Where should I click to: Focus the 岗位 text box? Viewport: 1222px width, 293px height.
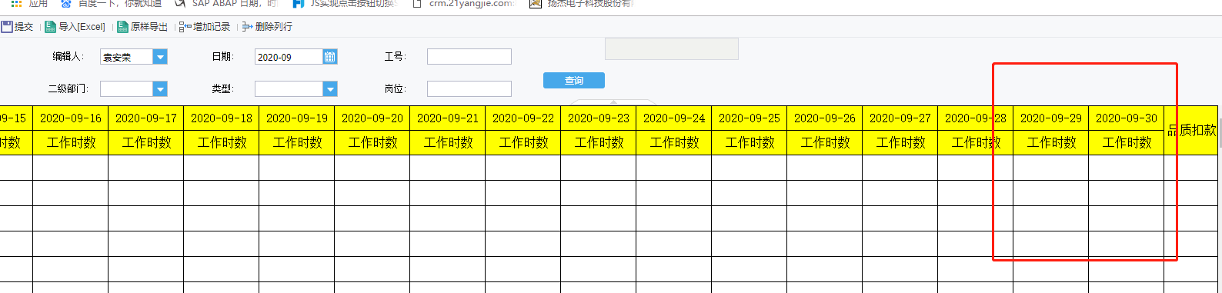[x=469, y=89]
